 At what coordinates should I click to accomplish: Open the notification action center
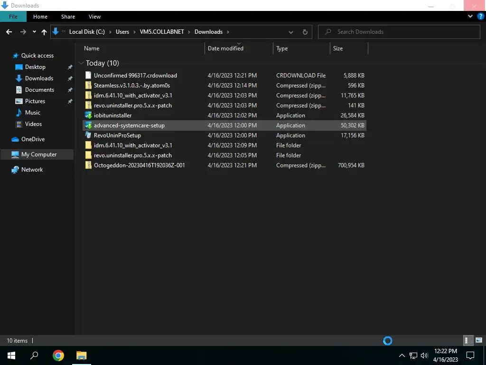(470, 355)
